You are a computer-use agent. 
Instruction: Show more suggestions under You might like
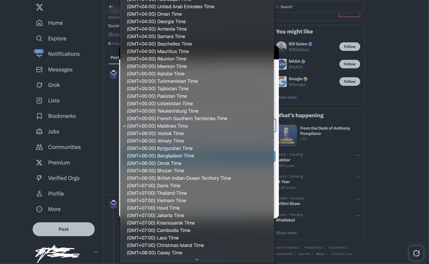point(287,97)
